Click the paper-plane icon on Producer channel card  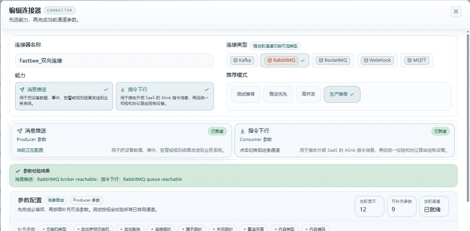[x=20, y=131]
